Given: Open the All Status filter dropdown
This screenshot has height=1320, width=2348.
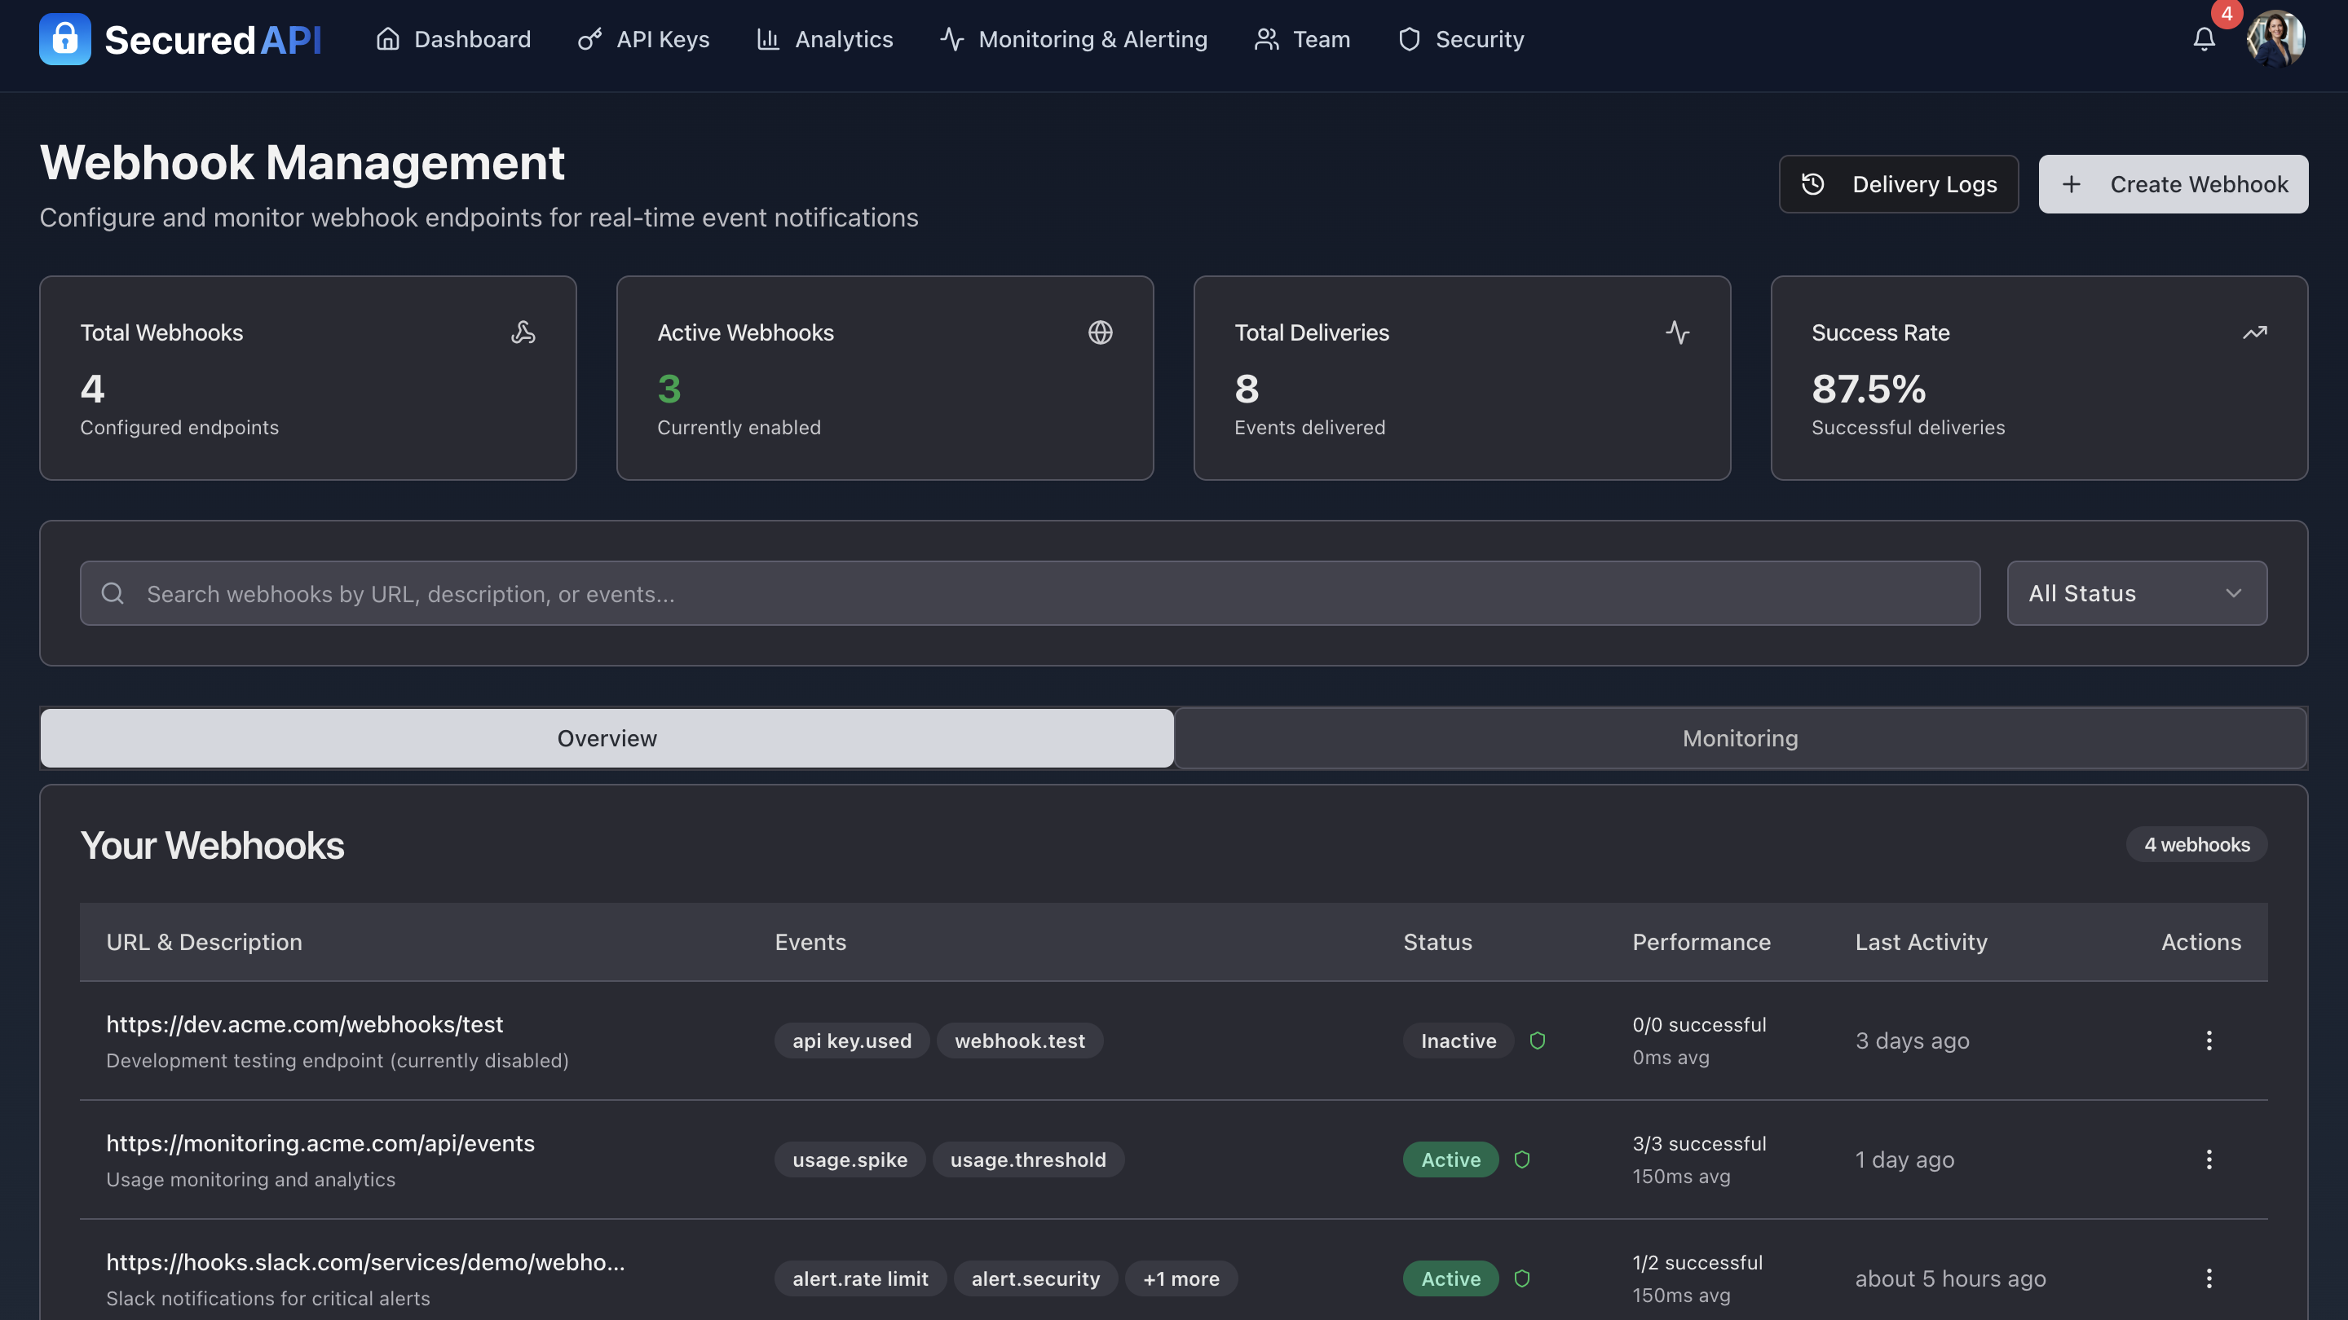Looking at the screenshot, I should coord(2137,593).
